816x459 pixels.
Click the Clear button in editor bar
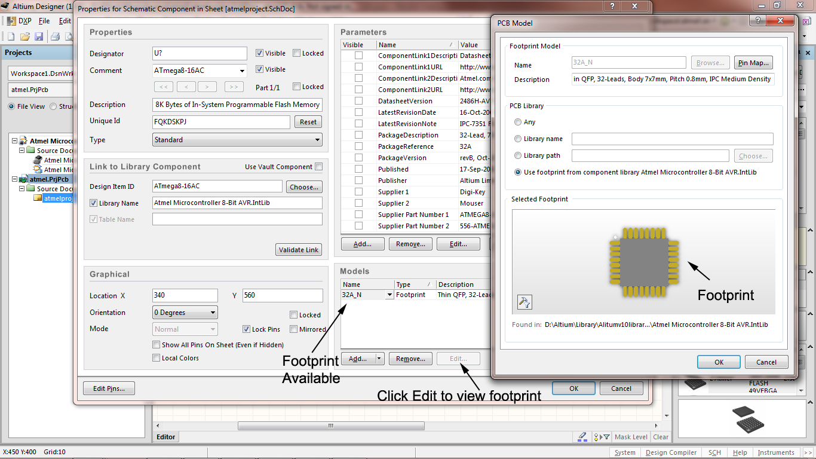[661, 437]
